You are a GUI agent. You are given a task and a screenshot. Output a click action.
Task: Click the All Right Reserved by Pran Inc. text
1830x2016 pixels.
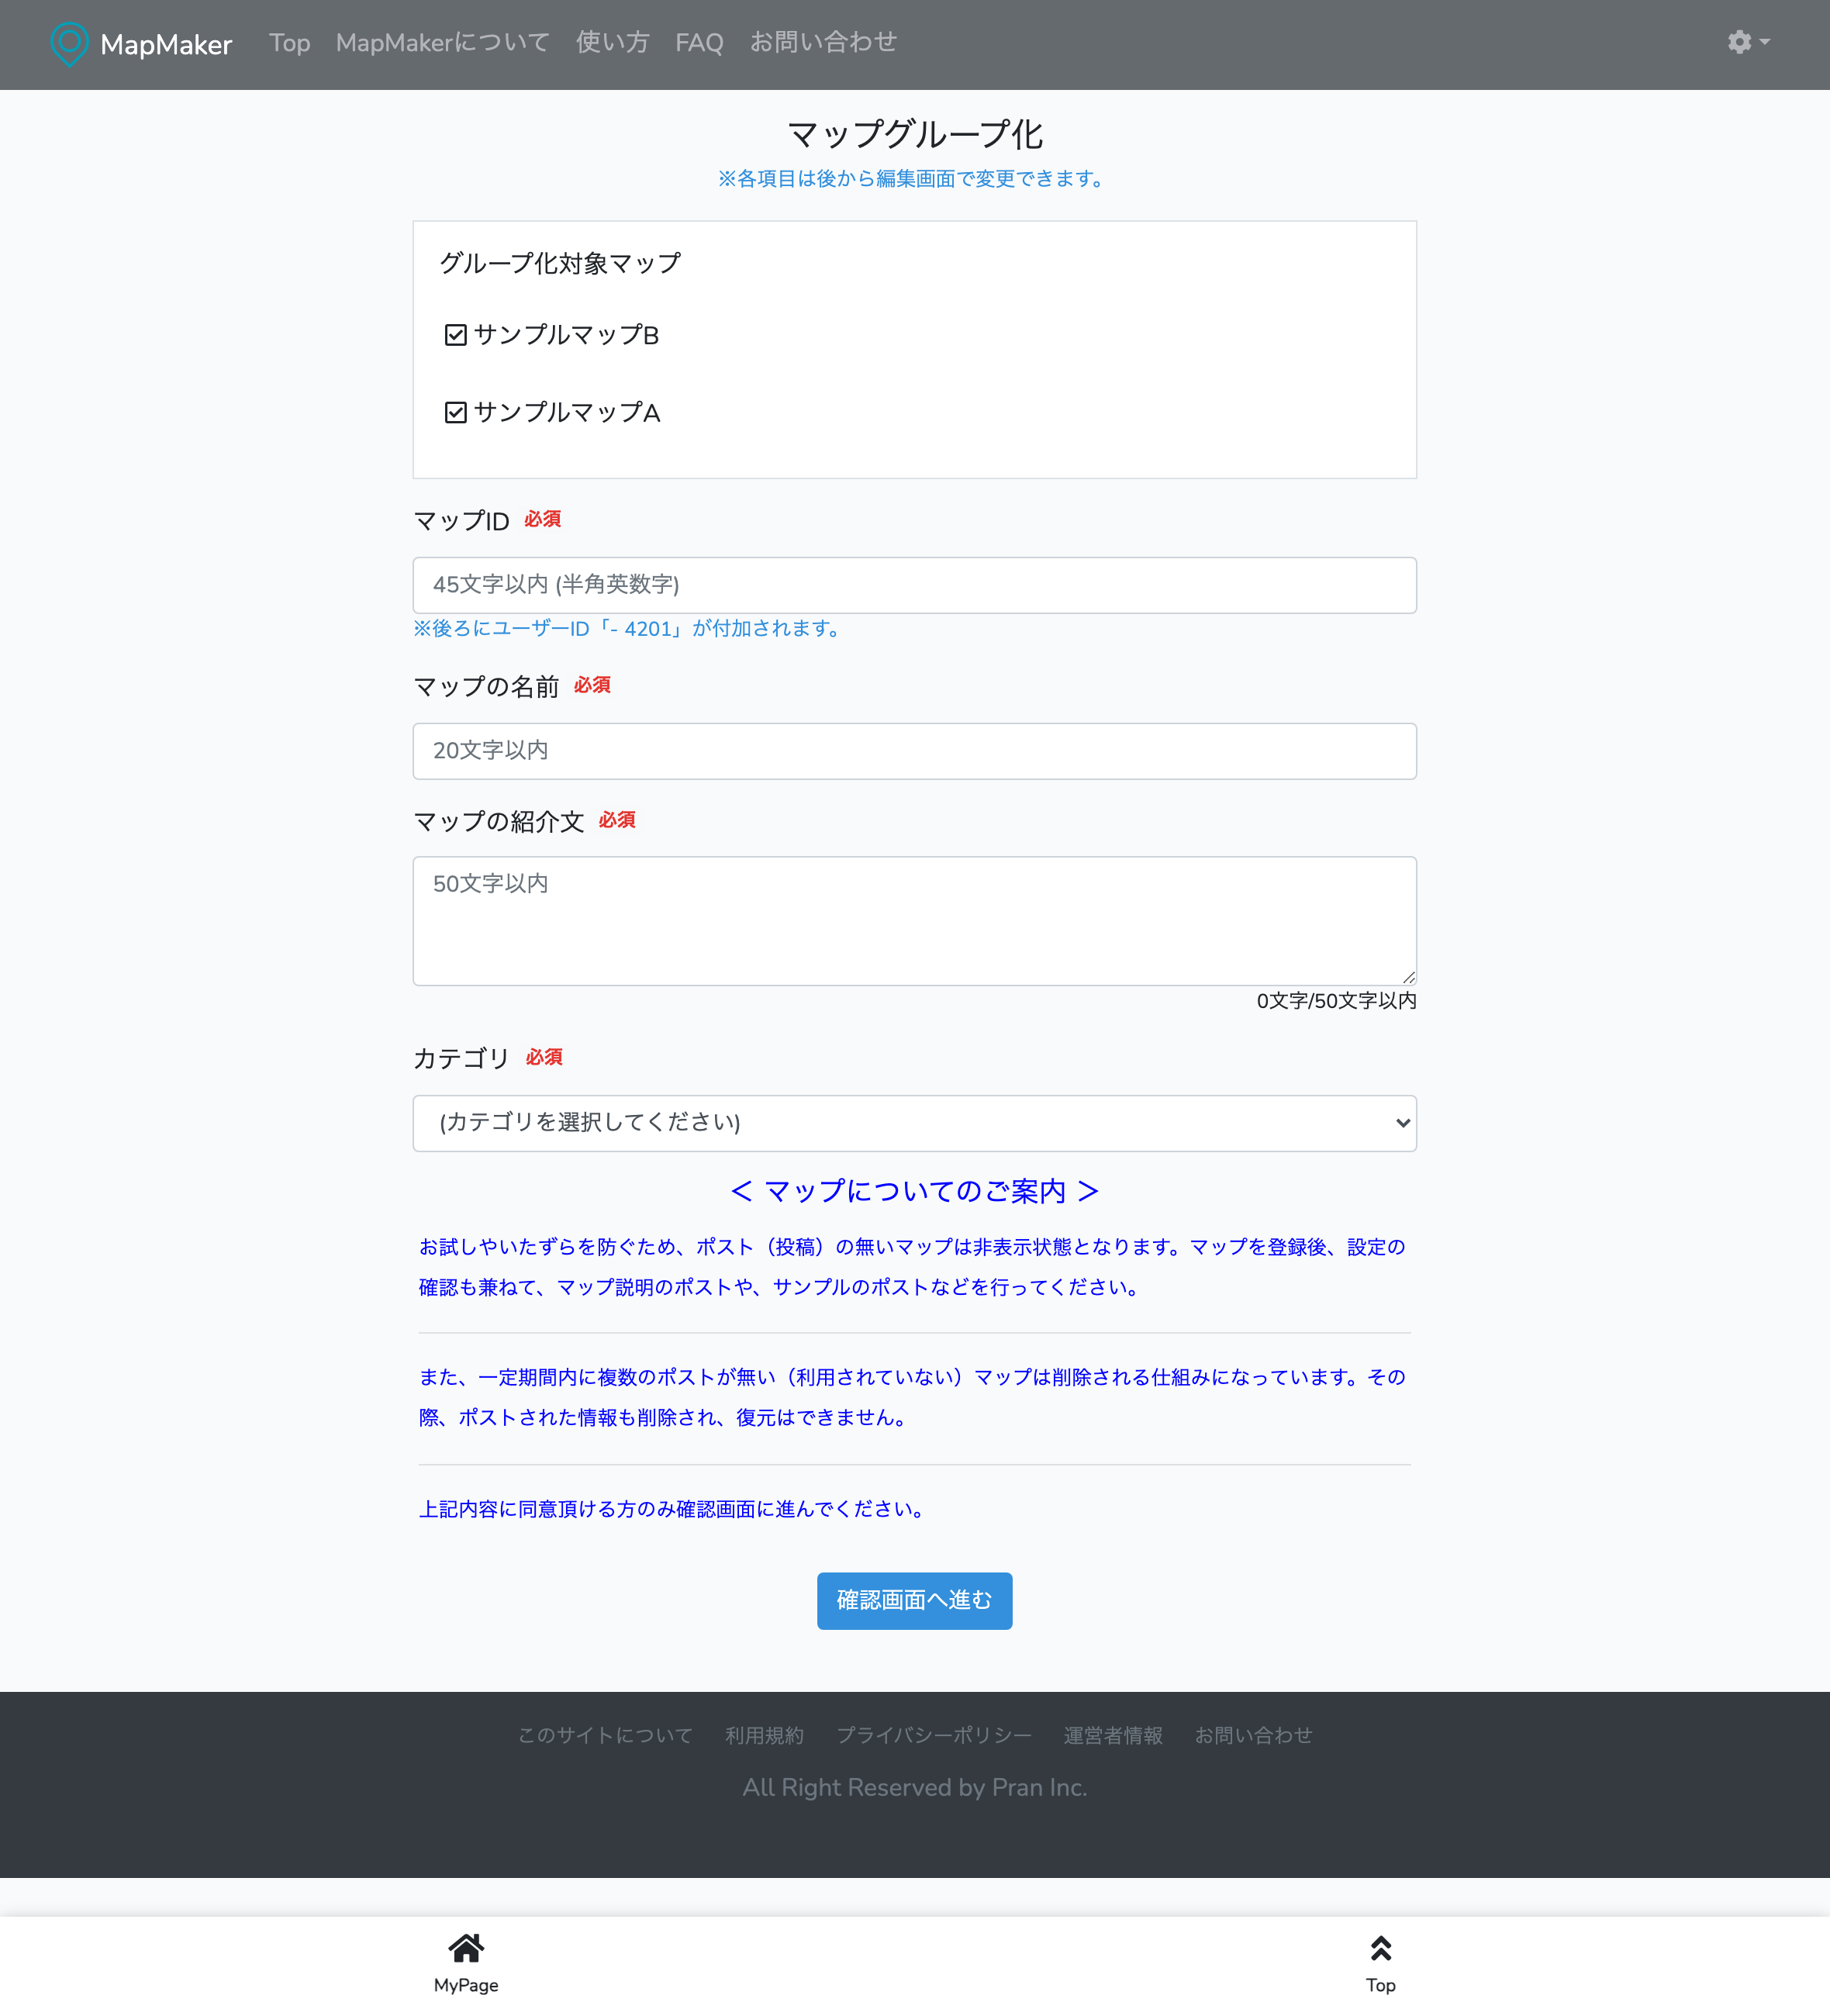tap(914, 1787)
